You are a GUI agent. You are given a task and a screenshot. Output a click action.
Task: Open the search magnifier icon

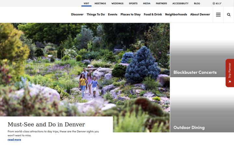[228, 15]
